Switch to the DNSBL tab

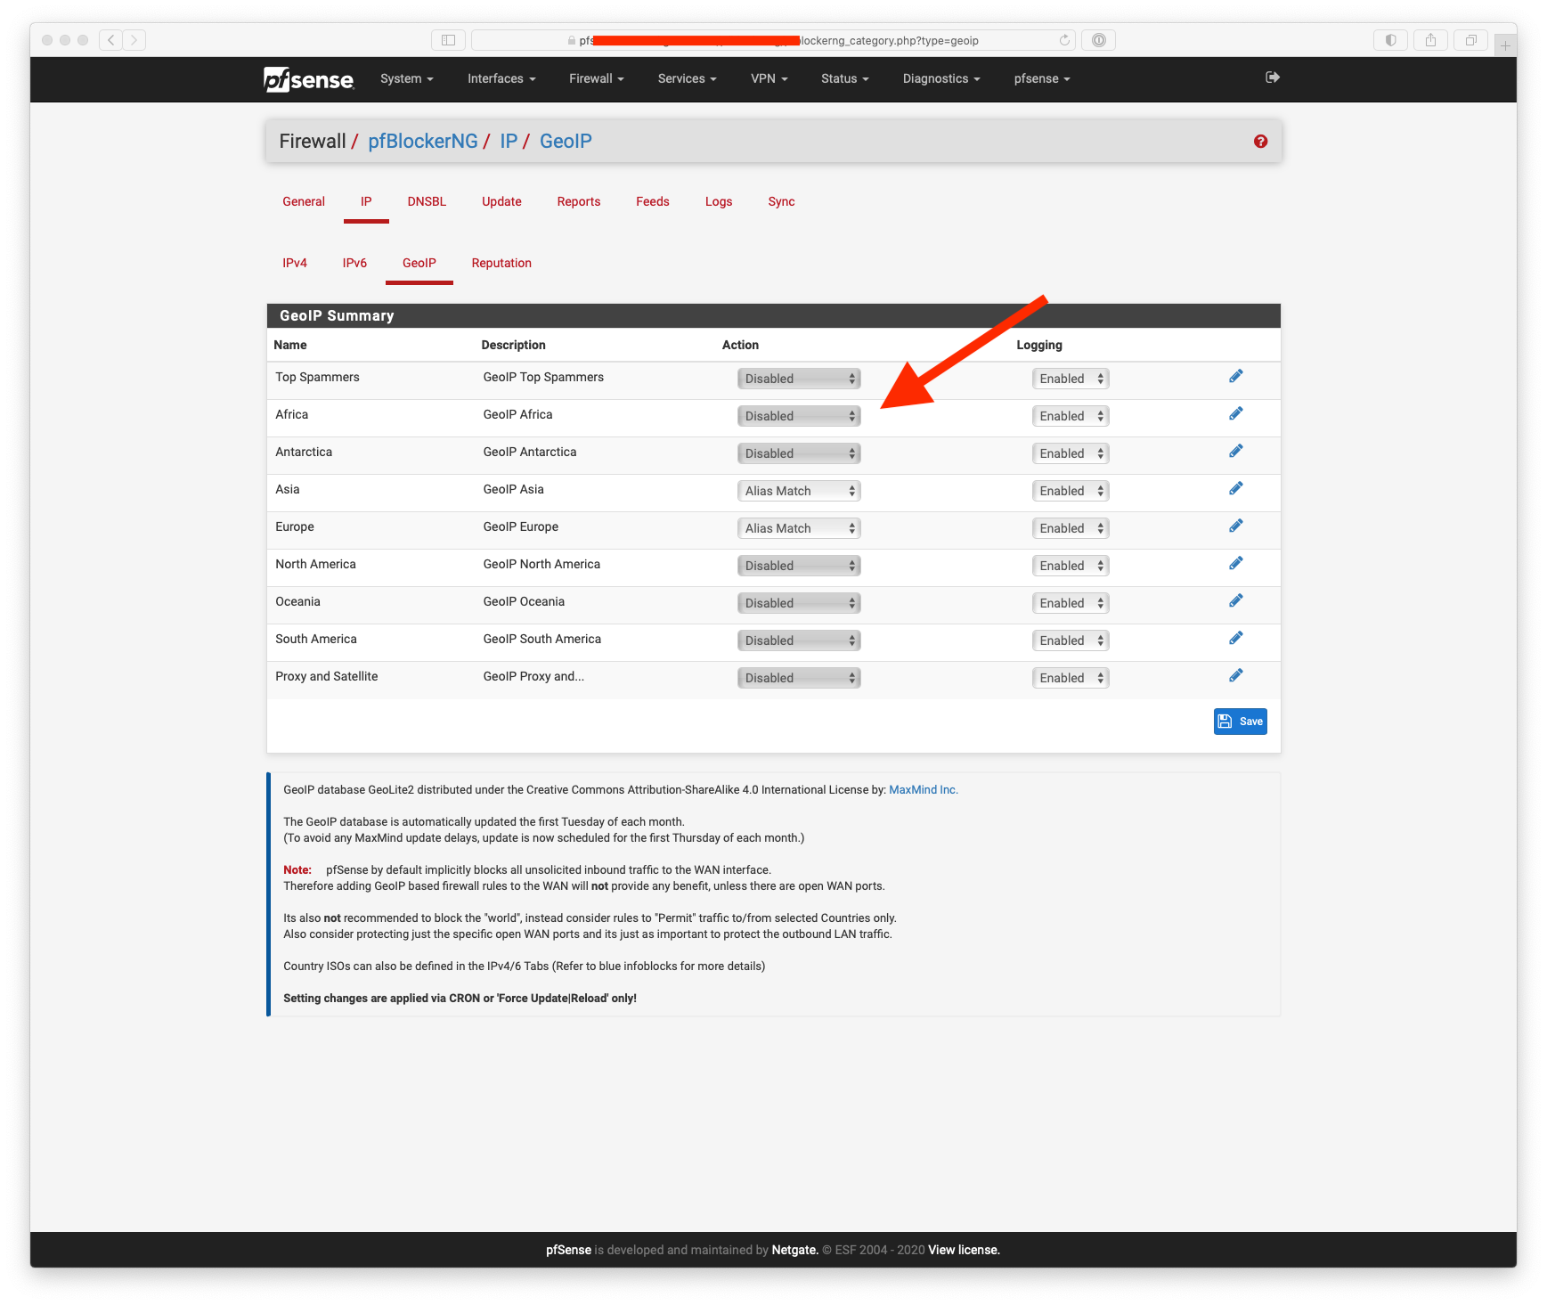[x=427, y=201]
